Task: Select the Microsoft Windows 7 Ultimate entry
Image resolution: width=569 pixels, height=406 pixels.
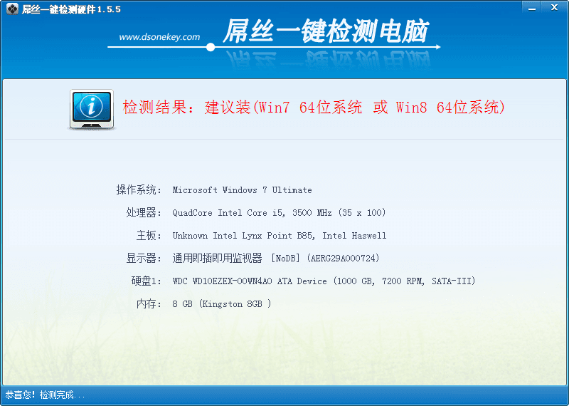Action: click(x=242, y=190)
